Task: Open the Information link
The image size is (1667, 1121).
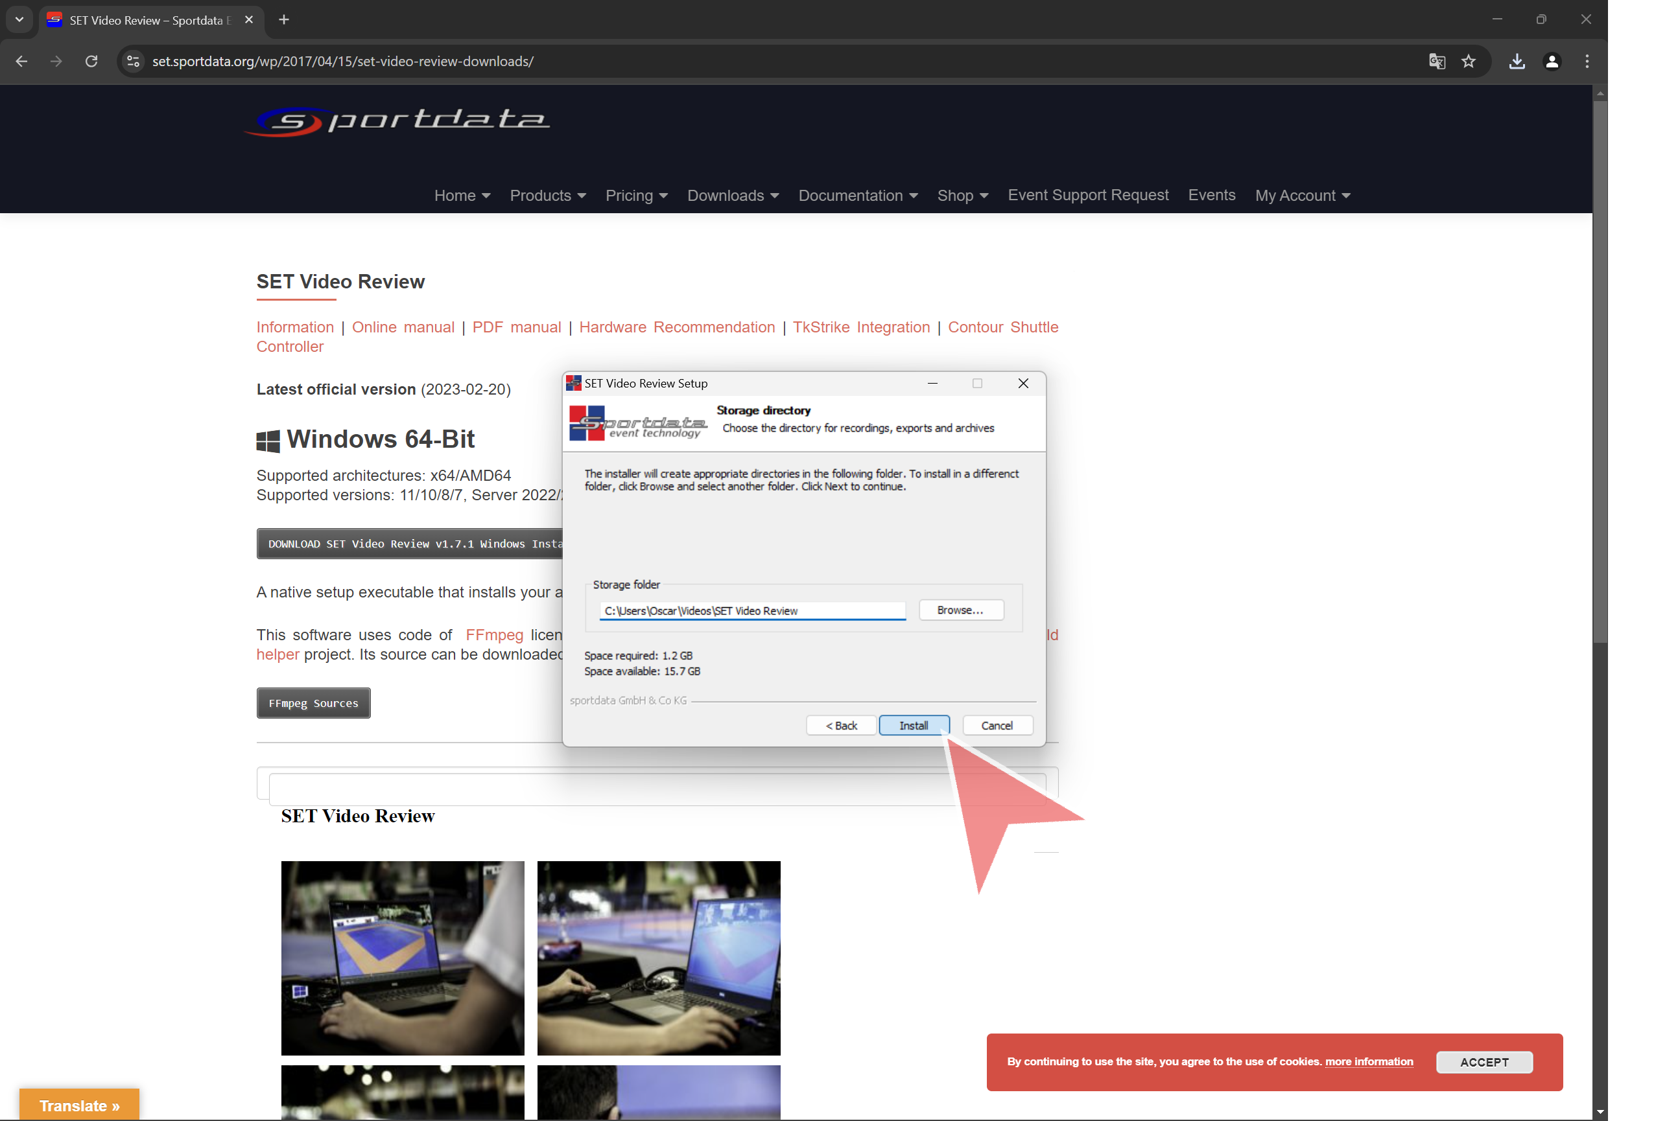Action: click(295, 327)
